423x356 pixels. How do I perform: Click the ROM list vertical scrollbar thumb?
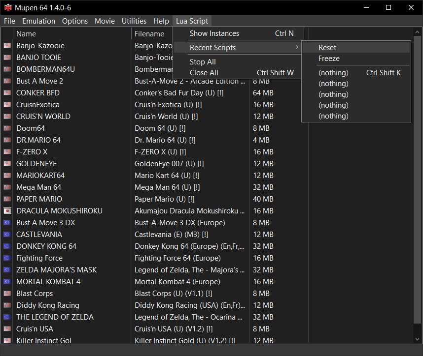pyautogui.click(x=418, y=179)
